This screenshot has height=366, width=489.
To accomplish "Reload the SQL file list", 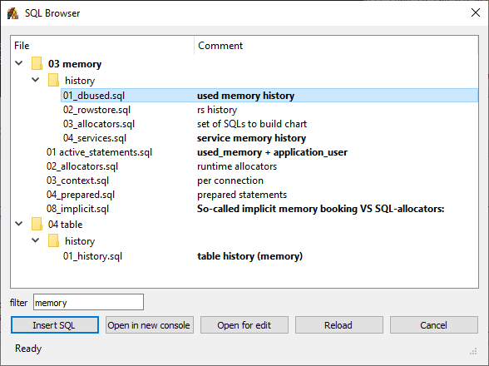I will [339, 325].
